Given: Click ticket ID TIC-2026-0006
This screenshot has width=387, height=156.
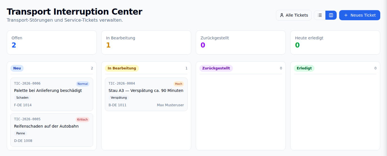Looking at the screenshot, I should tap(27, 83).
